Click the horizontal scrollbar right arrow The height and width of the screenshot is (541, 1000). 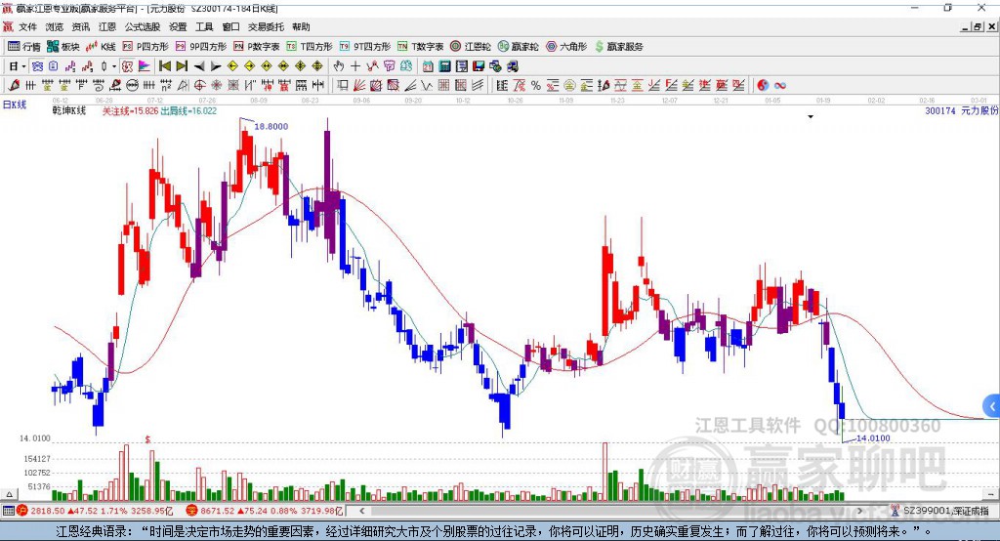[x=859, y=511]
